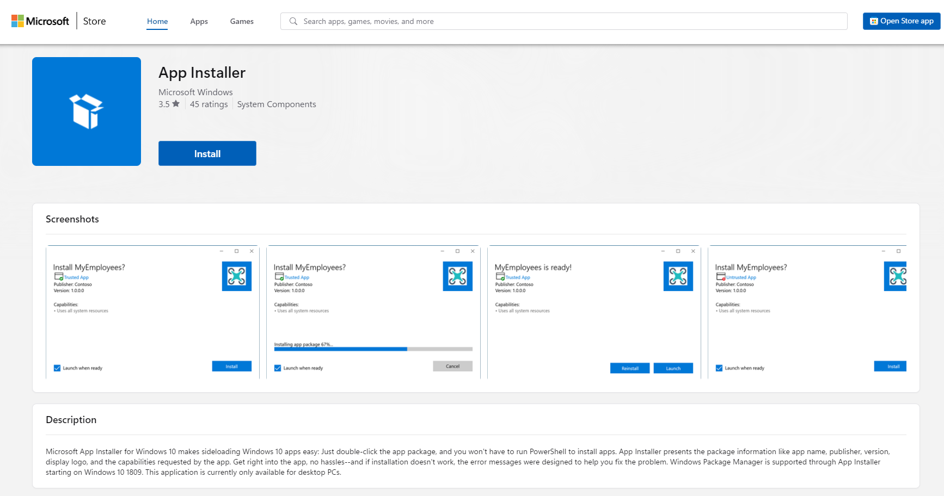944x496 pixels.
Task: Click the App Installer title text
Action: pos(202,72)
